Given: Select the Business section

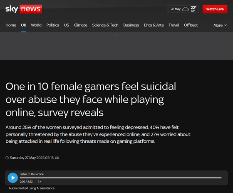Looking at the screenshot, I should click(x=131, y=25).
